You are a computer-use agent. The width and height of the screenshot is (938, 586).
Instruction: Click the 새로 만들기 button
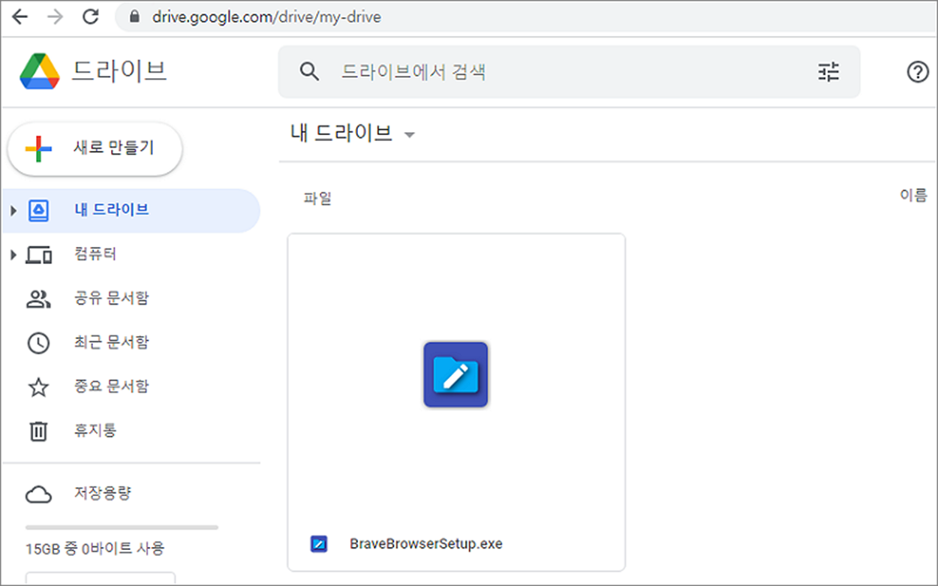(95, 149)
